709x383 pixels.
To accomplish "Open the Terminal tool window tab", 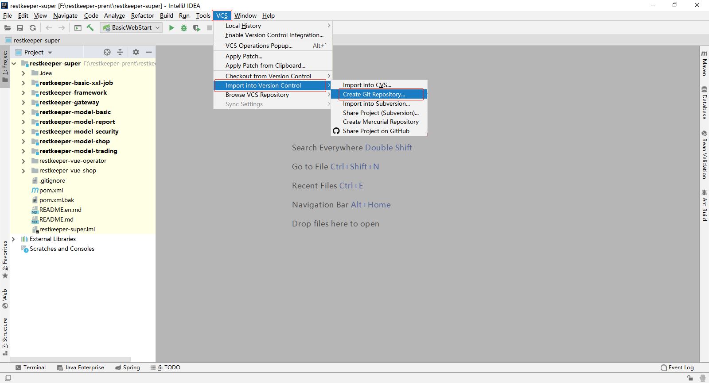I will [31, 368].
